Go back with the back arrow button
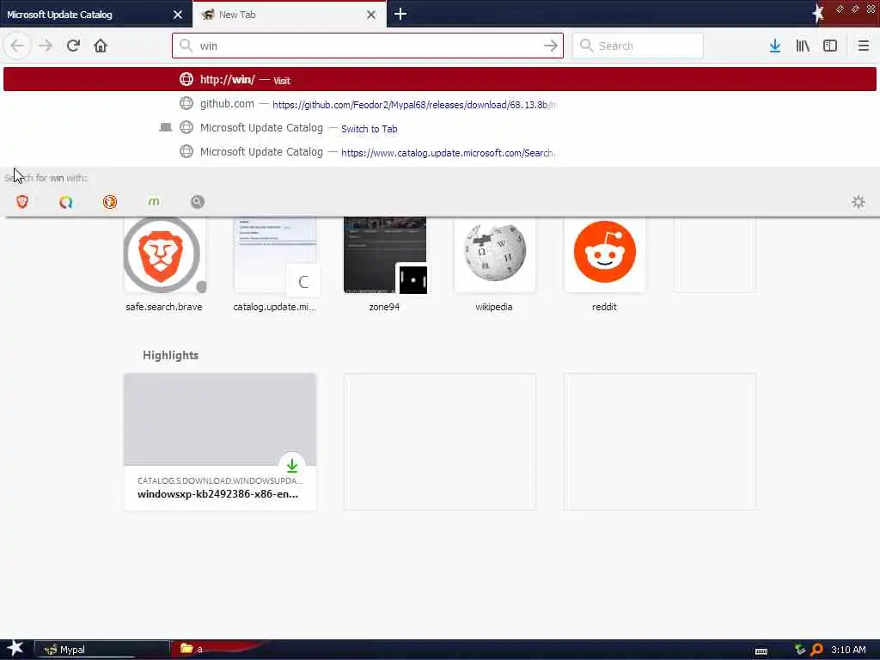880x660 pixels. (17, 46)
